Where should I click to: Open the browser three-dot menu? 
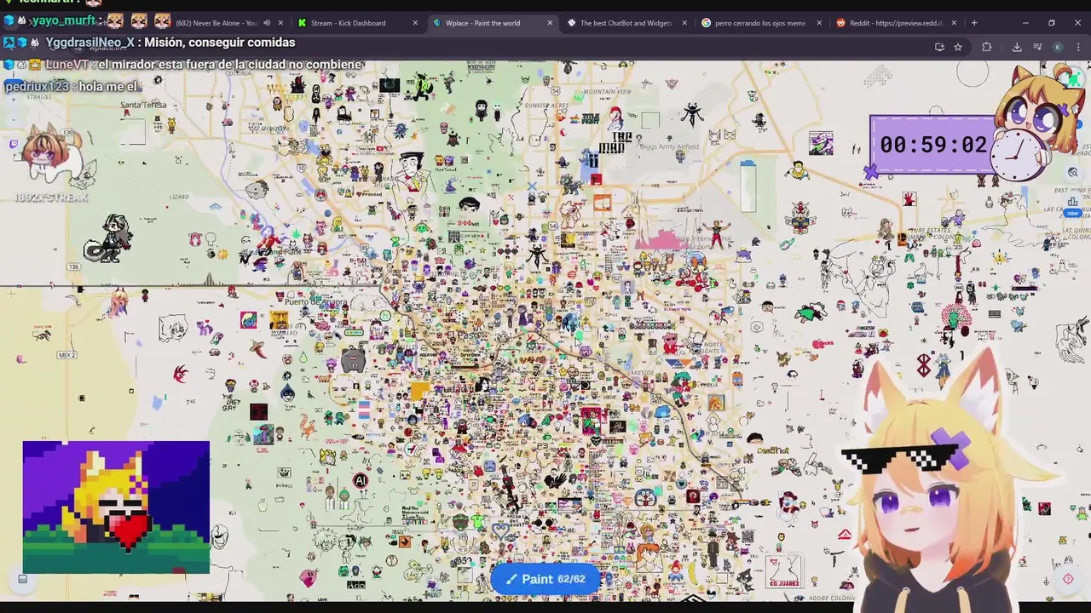(1078, 47)
